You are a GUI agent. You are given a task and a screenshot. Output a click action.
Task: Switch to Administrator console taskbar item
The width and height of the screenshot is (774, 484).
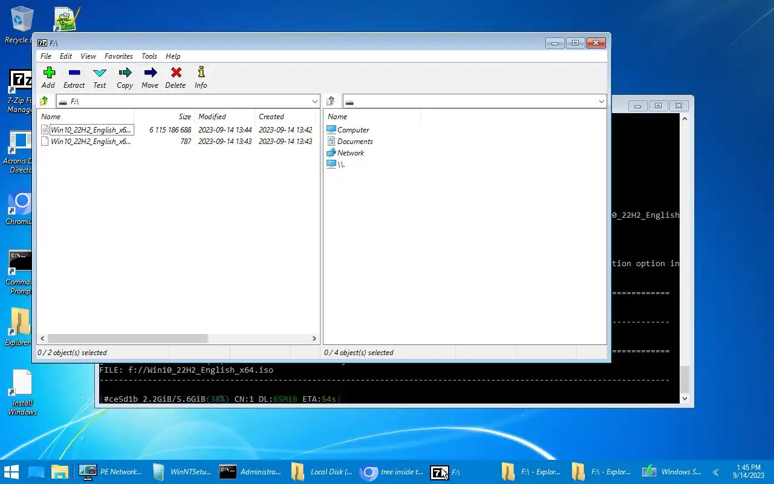click(x=251, y=472)
